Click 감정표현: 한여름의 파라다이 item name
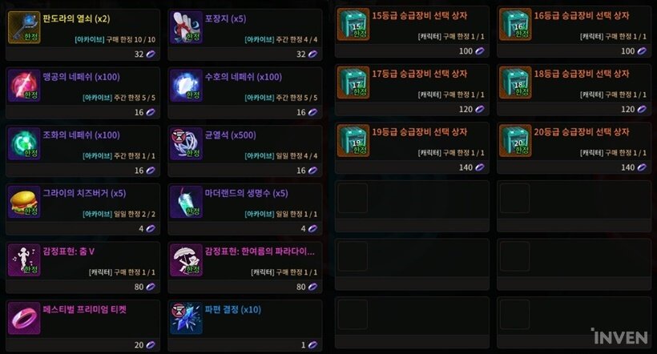 [260, 251]
